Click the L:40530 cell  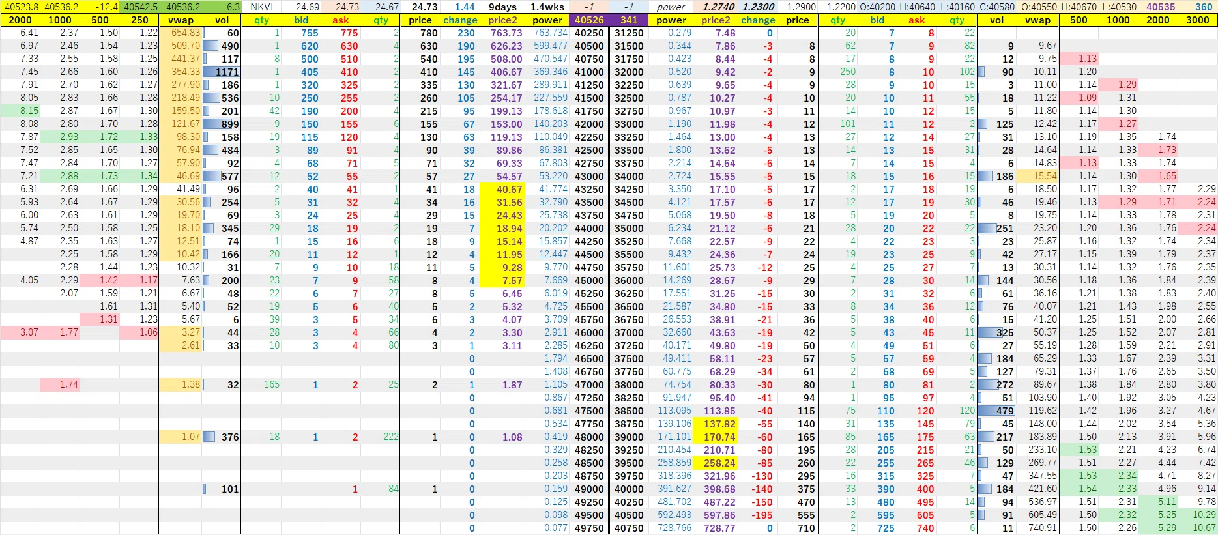(1118, 7)
